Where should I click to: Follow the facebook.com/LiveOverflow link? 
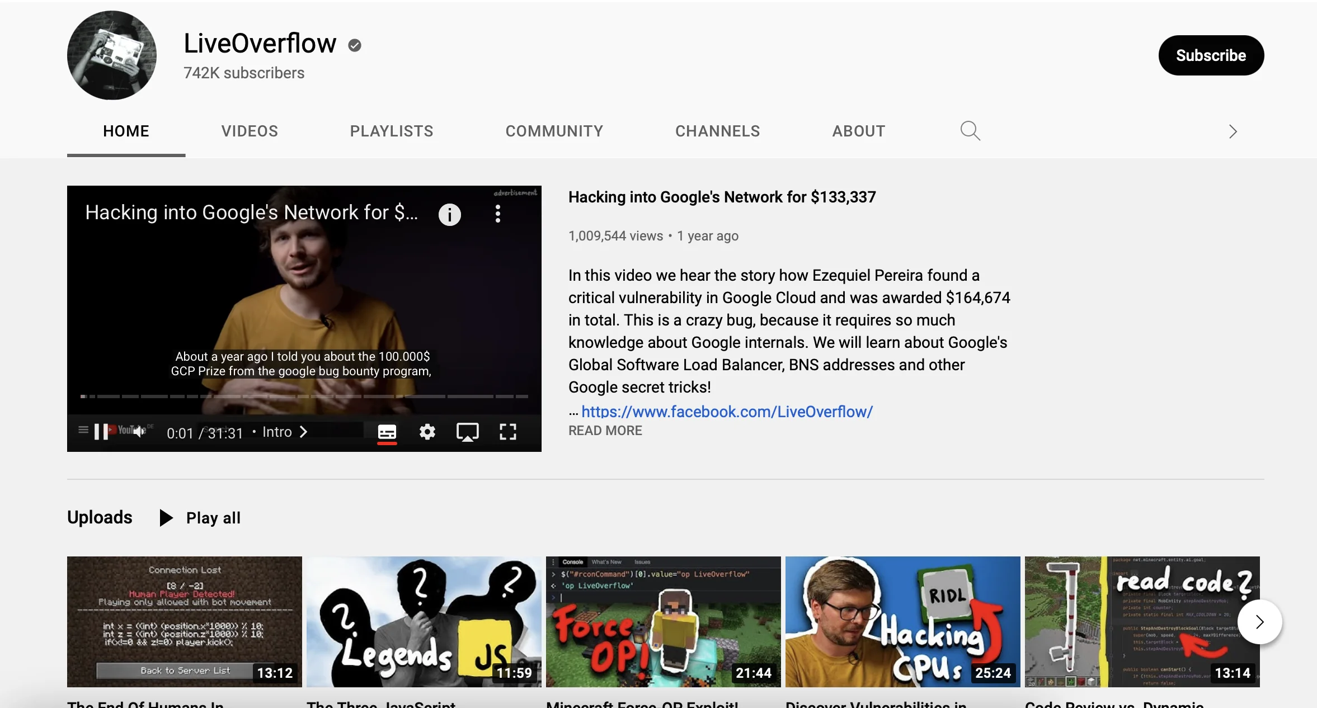click(x=727, y=412)
